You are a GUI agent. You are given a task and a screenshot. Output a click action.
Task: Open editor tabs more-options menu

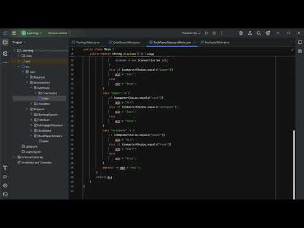tap(291, 42)
